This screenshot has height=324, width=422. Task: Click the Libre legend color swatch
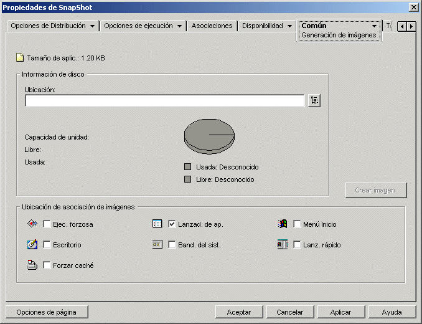(x=187, y=179)
